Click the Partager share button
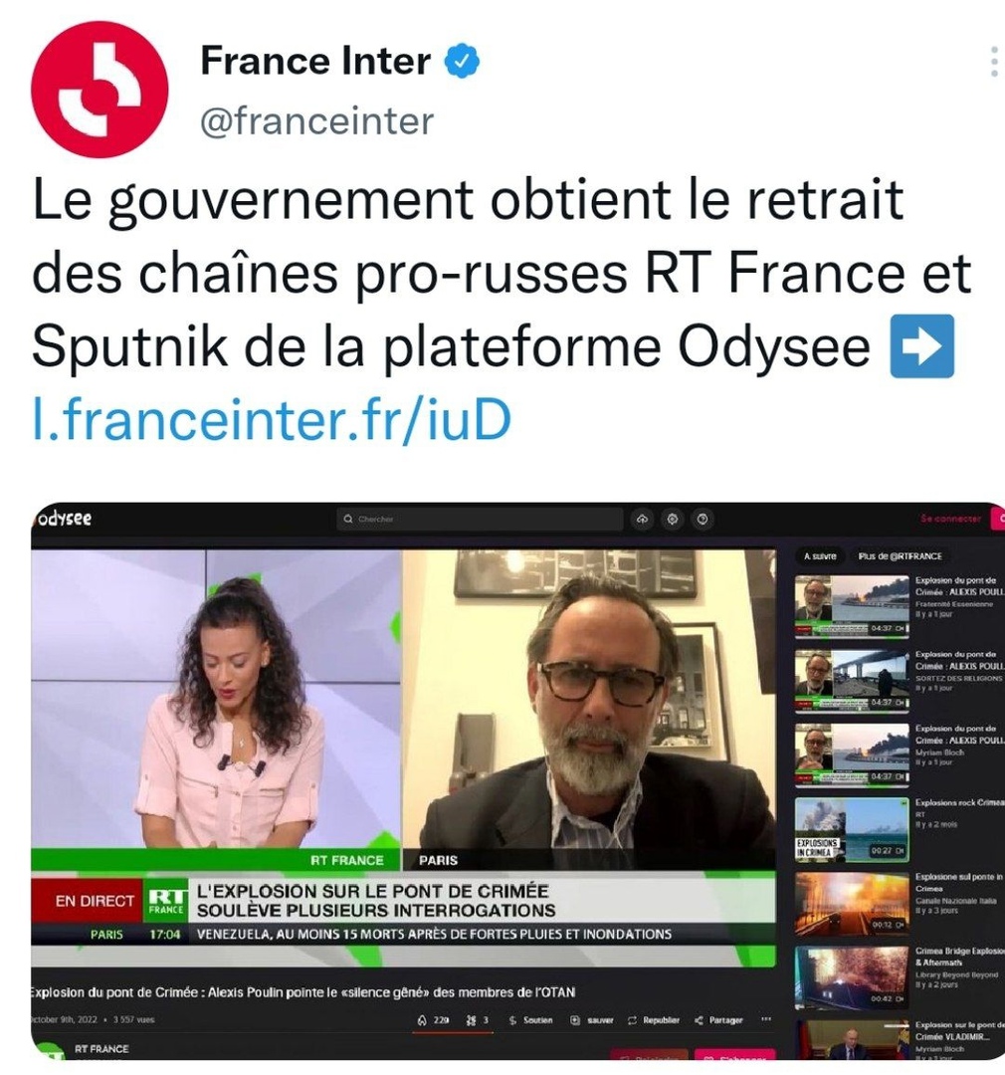The image size is (1005, 1075). [718, 1020]
